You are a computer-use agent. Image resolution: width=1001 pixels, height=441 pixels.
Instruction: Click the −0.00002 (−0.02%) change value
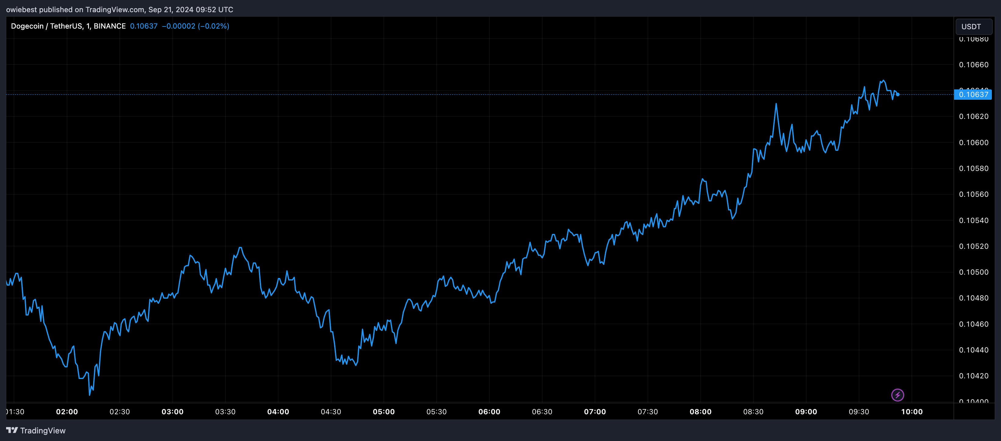(x=195, y=26)
